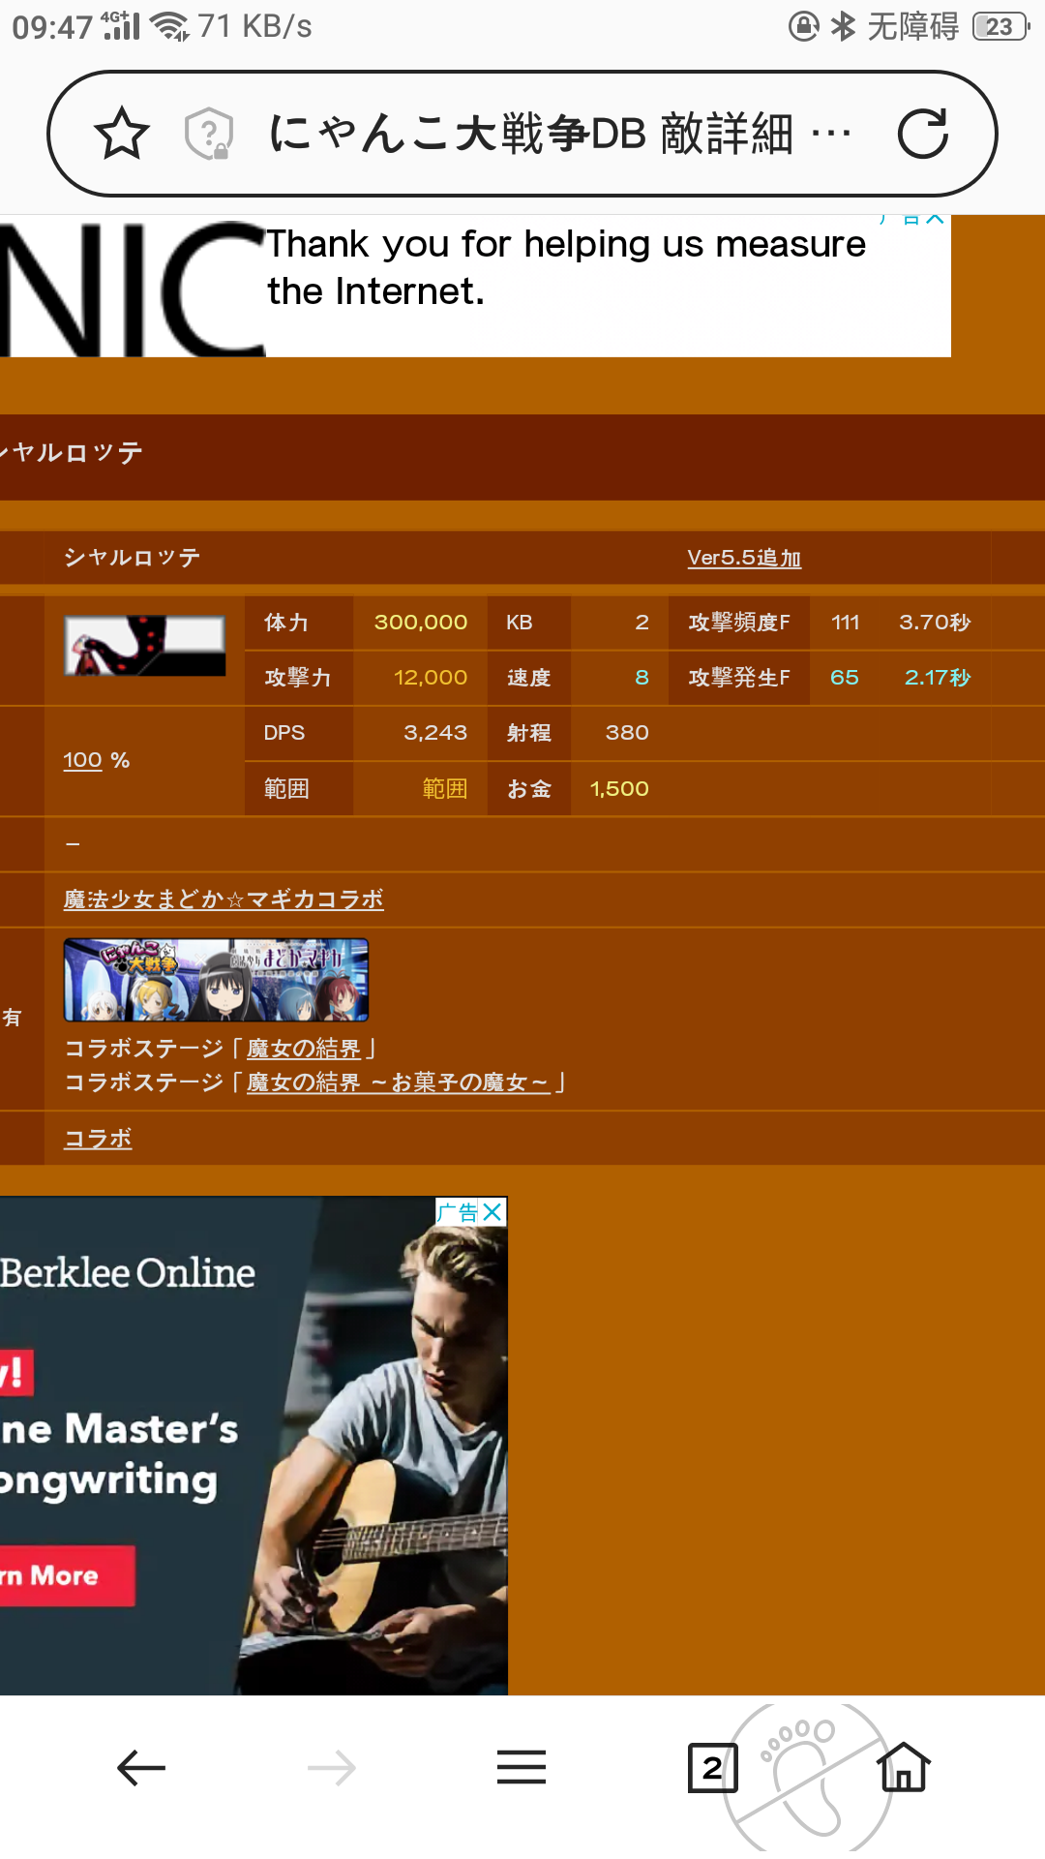The image size is (1045, 1859).
Task: Bookmark page with the star icon
Action: (x=122, y=134)
